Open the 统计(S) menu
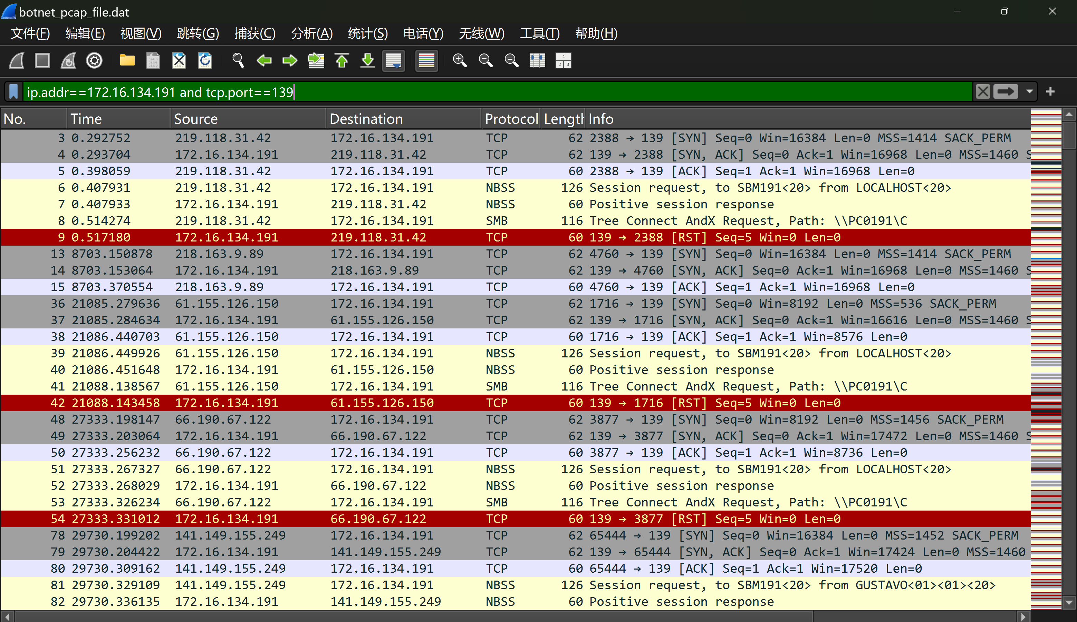This screenshot has height=622, width=1077. click(367, 33)
